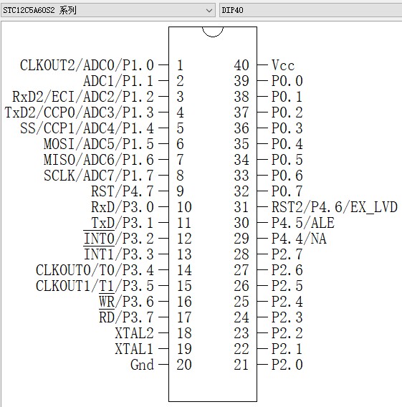Click pin number 21 on the chip
This screenshot has width=402, height=407.
[x=241, y=365]
